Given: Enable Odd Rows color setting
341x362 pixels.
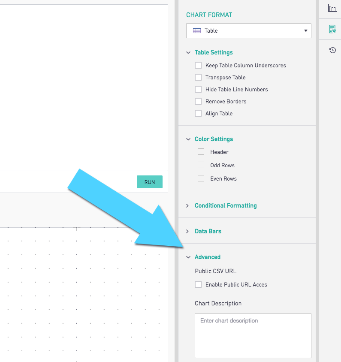Looking at the screenshot, I should click(201, 165).
